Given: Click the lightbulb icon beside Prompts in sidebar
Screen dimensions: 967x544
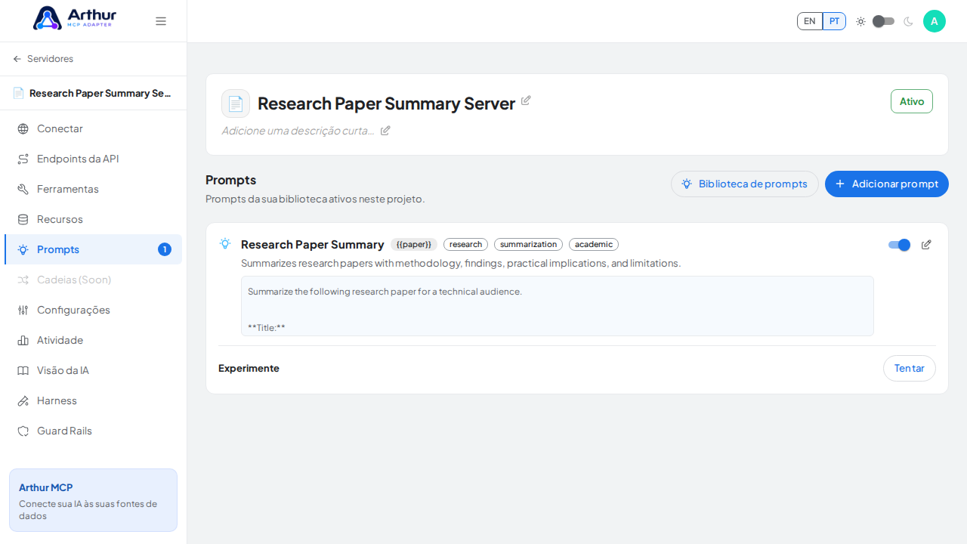Looking at the screenshot, I should (23, 249).
